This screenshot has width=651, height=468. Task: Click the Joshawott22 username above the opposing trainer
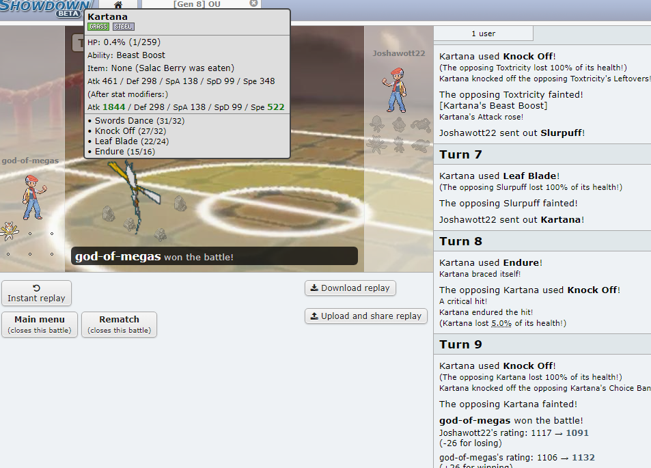pyautogui.click(x=399, y=53)
